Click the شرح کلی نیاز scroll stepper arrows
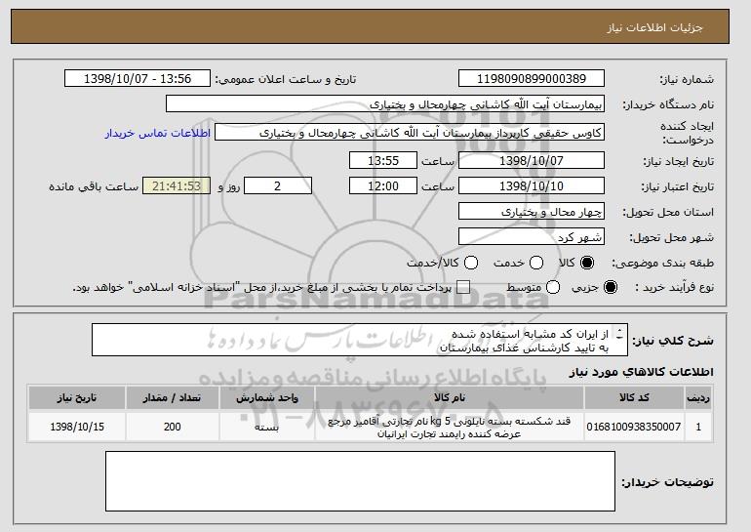Image resolution: width=751 pixels, height=532 pixels. click(620, 334)
